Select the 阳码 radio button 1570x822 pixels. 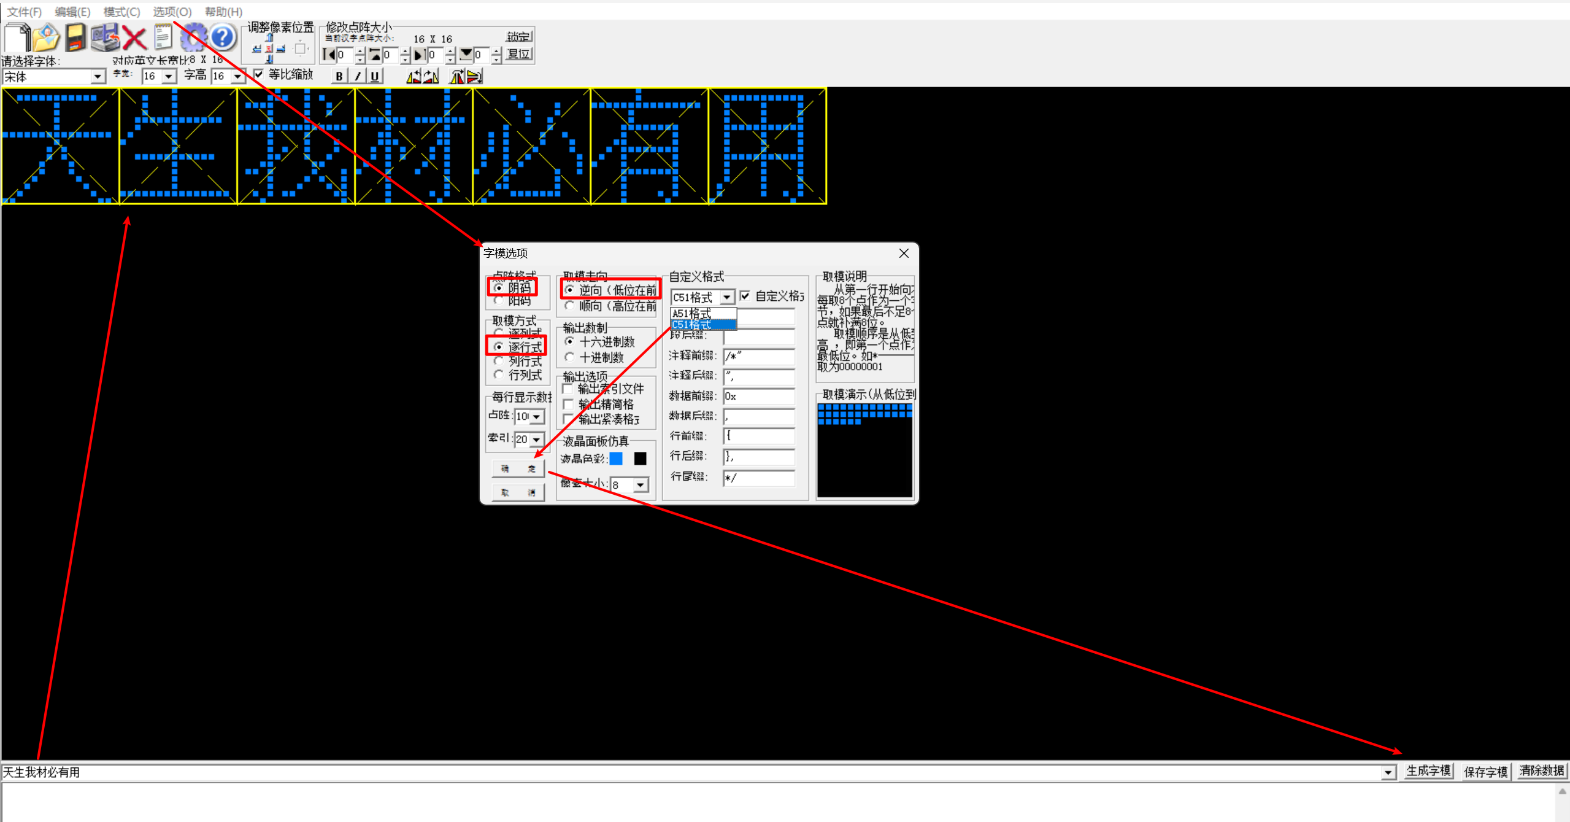(499, 301)
